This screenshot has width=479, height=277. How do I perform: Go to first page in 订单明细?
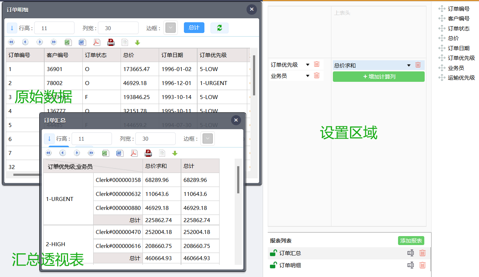tap(11, 42)
